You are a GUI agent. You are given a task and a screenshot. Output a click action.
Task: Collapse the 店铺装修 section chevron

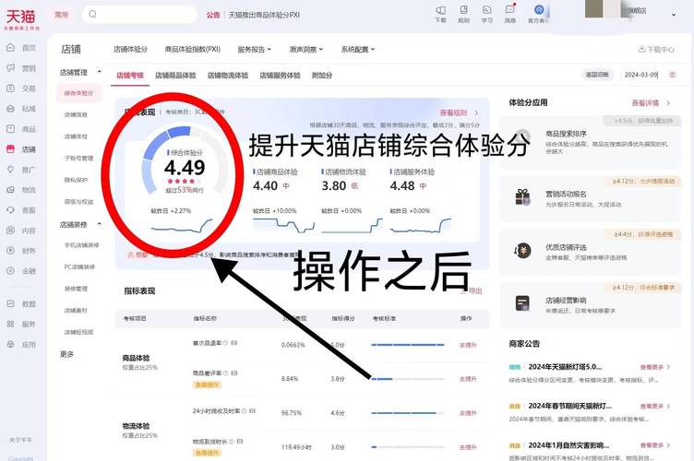click(x=99, y=224)
